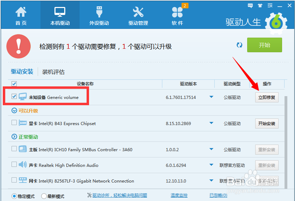Open the 温度监控 link
295x201 pixels.
pyautogui.click(x=179, y=195)
